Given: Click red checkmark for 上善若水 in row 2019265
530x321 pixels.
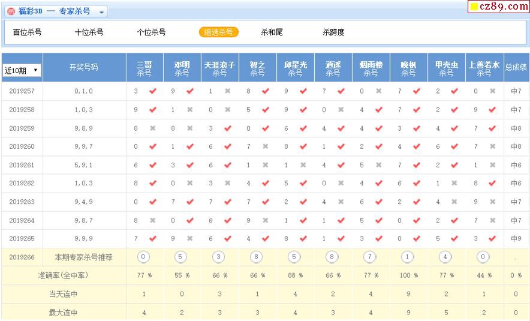Looking at the screenshot, I should point(492,239).
